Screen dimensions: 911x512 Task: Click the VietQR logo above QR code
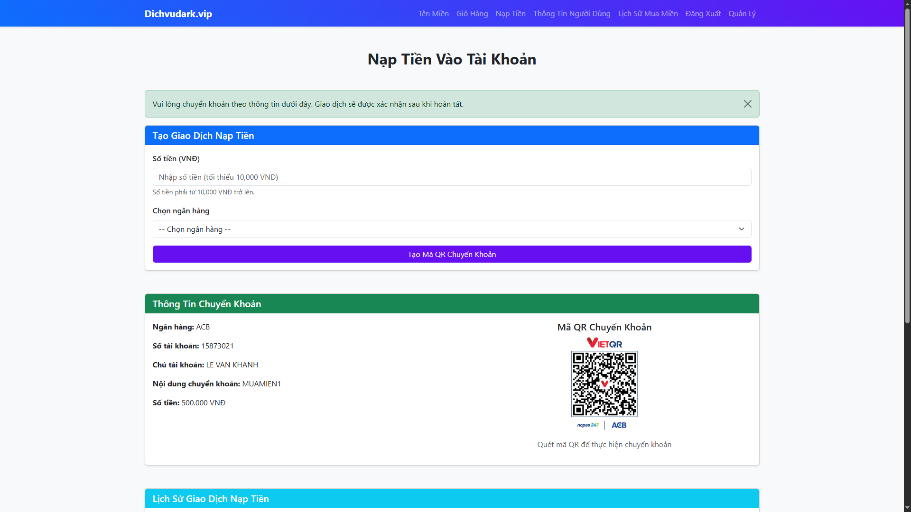tap(604, 343)
